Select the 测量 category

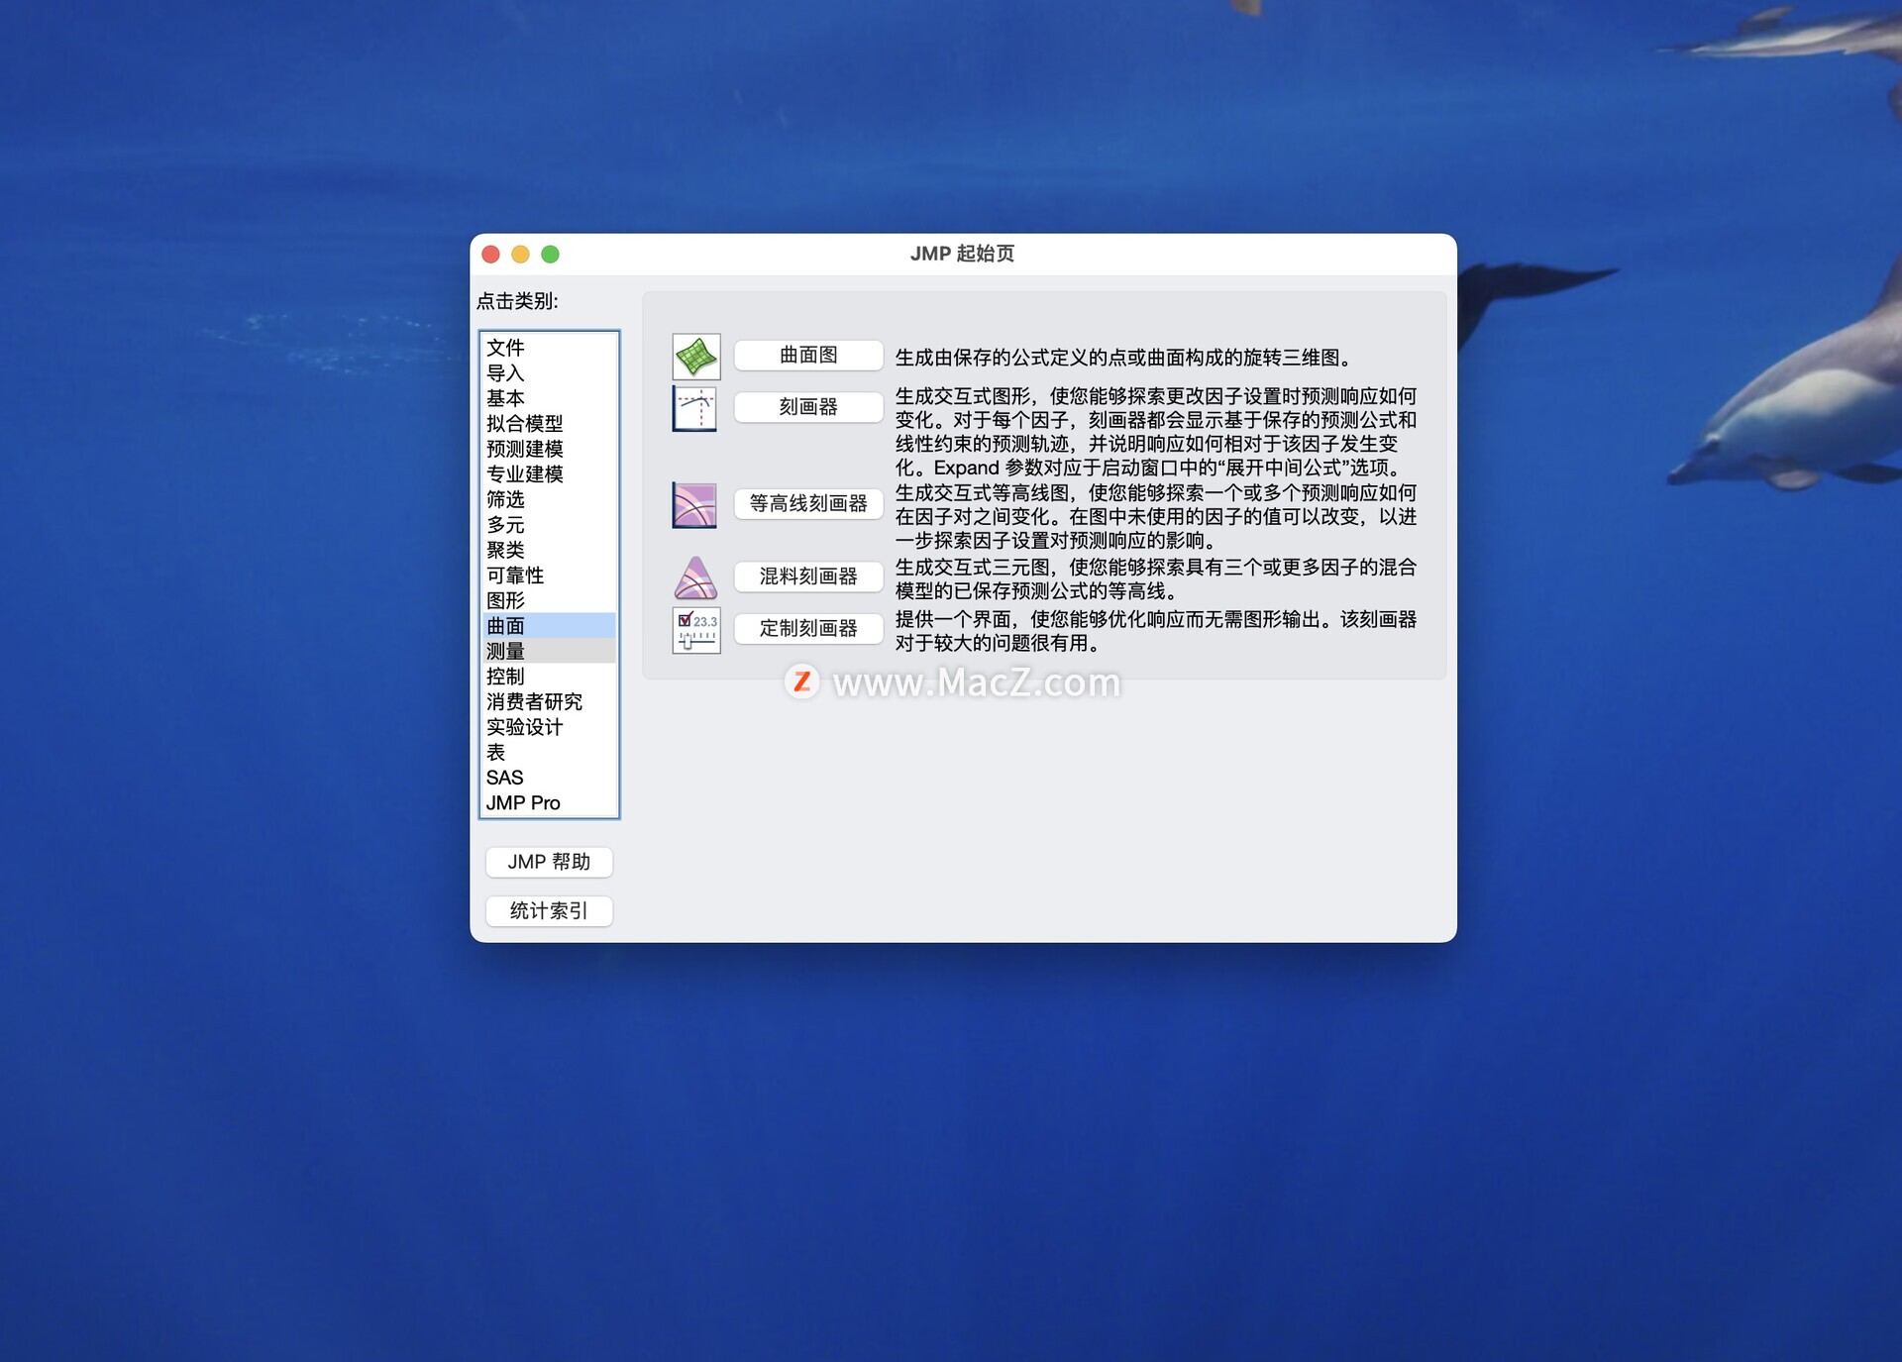point(549,652)
